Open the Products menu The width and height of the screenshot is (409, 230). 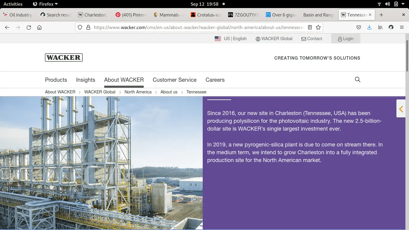pyautogui.click(x=56, y=80)
